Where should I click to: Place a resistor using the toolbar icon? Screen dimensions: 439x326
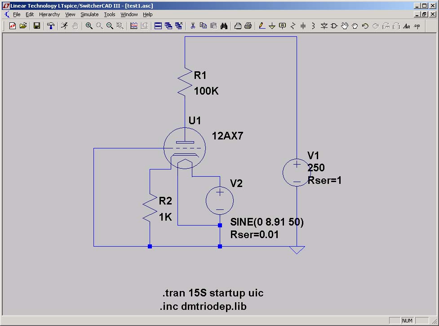293,26
